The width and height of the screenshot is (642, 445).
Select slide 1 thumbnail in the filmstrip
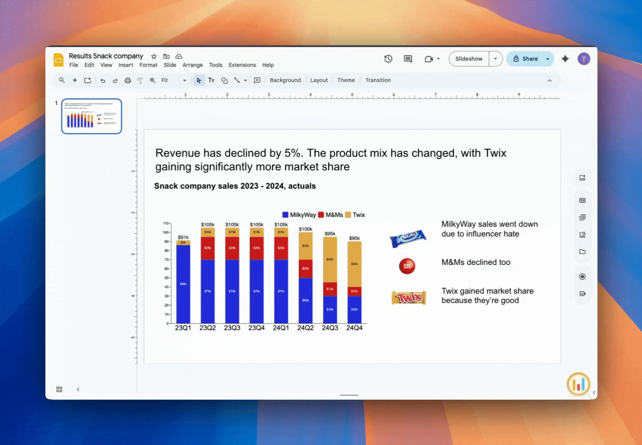(91, 116)
